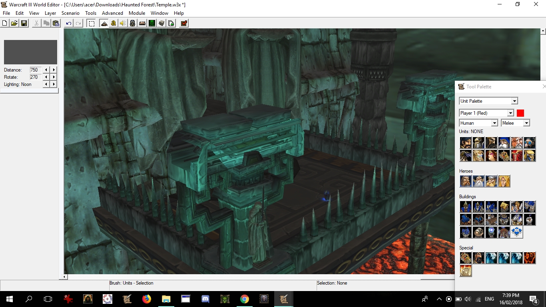The width and height of the screenshot is (546, 307).
Task: Close the Tool Palette panel
Action: pos(544,87)
